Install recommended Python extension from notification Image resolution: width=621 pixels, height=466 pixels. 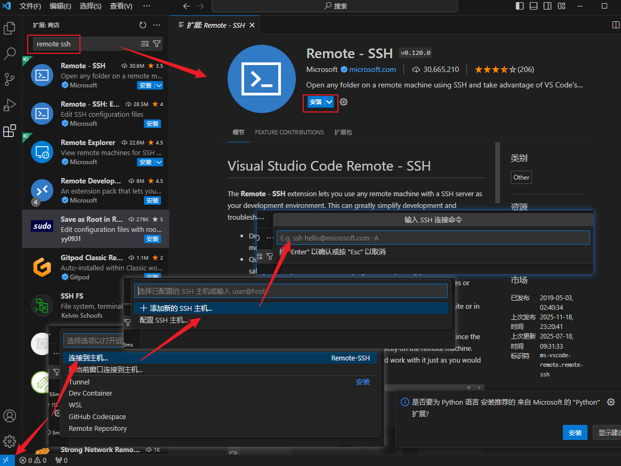click(575, 432)
